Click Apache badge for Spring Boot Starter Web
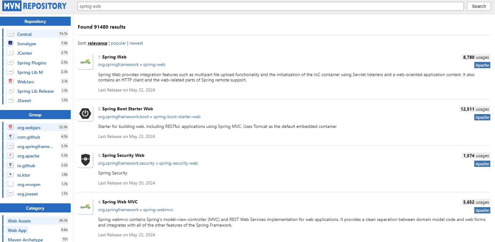Viewport: 495px width, 242px height. point(482,117)
